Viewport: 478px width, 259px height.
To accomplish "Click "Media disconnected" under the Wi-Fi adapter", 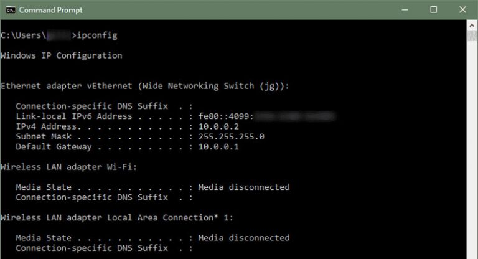I will click(244, 187).
